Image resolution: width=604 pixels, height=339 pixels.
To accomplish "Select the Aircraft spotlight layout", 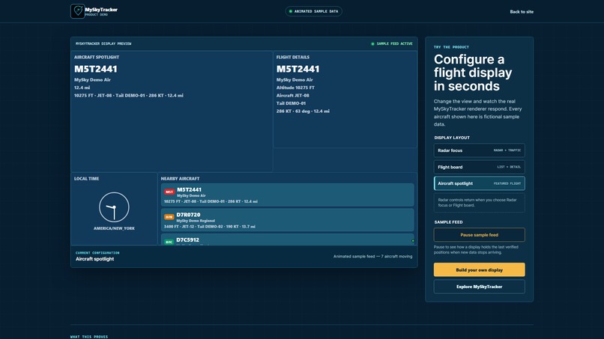I will click(479, 183).
